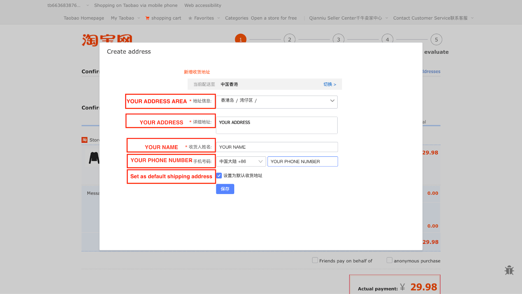Uncheck the default shipping address checkbox

pyautogui.click(x=219, y=176)
